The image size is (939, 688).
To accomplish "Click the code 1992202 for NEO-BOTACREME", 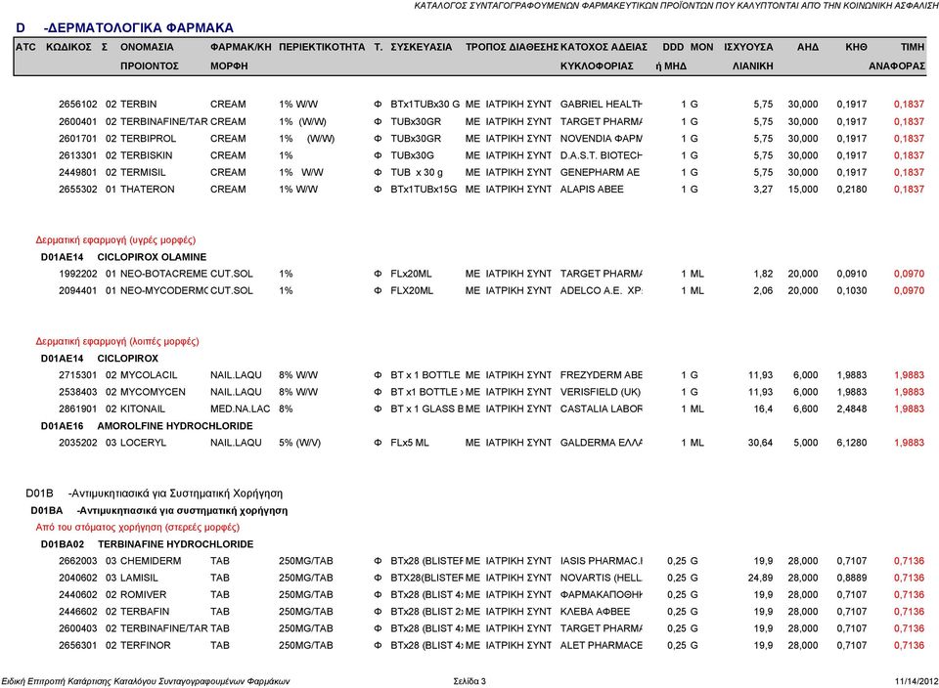I will point(78,274).
